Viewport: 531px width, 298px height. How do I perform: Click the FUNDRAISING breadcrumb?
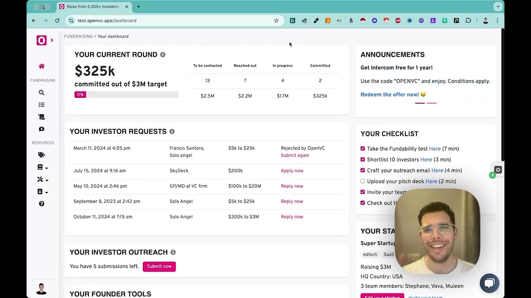click(78, 36)
